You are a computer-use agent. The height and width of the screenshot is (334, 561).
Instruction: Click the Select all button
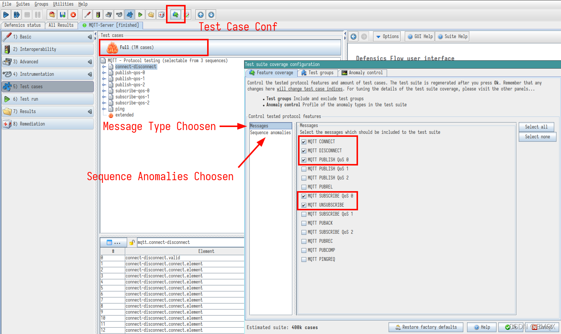pyautogui.click(x=536, y=127)
